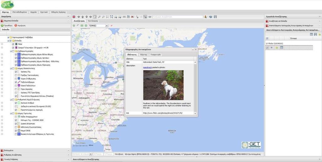Select the pan hand tool in toolbar

(95, 17)
